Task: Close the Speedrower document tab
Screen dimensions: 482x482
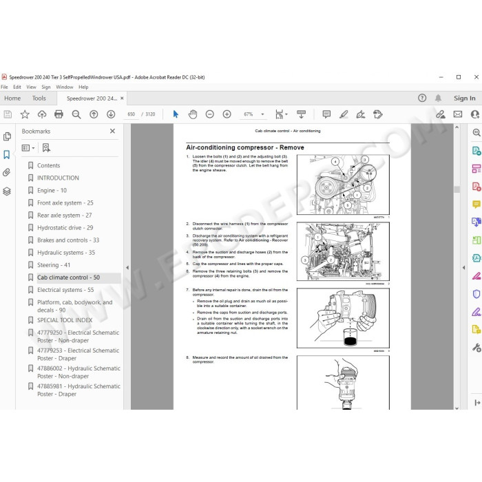Action: coord(122,98)
